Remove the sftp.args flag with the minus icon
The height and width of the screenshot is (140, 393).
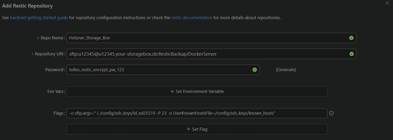point(331,113)
